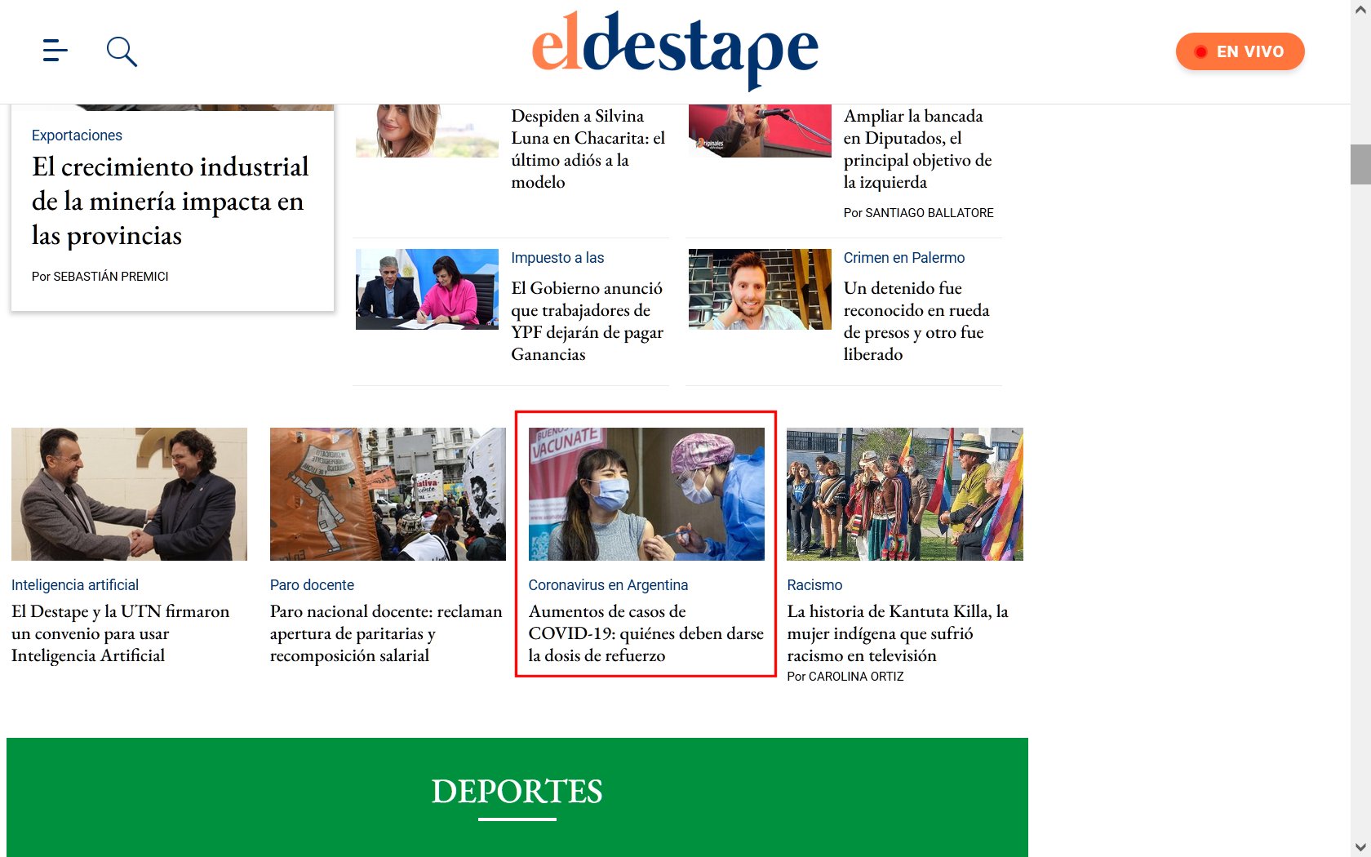Click the vertical scrollbar thumb
This screenshot has width=1371, height=857.
[x=1360, y=164]
